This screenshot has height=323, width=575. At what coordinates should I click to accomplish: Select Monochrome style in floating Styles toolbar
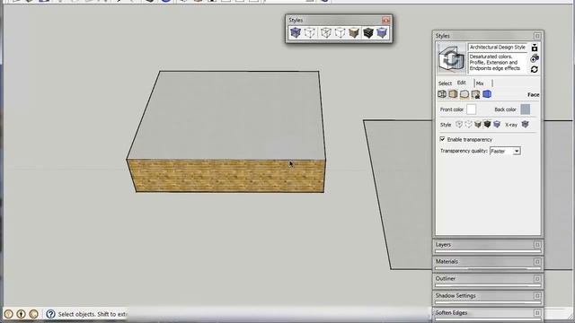pos(382,32)
